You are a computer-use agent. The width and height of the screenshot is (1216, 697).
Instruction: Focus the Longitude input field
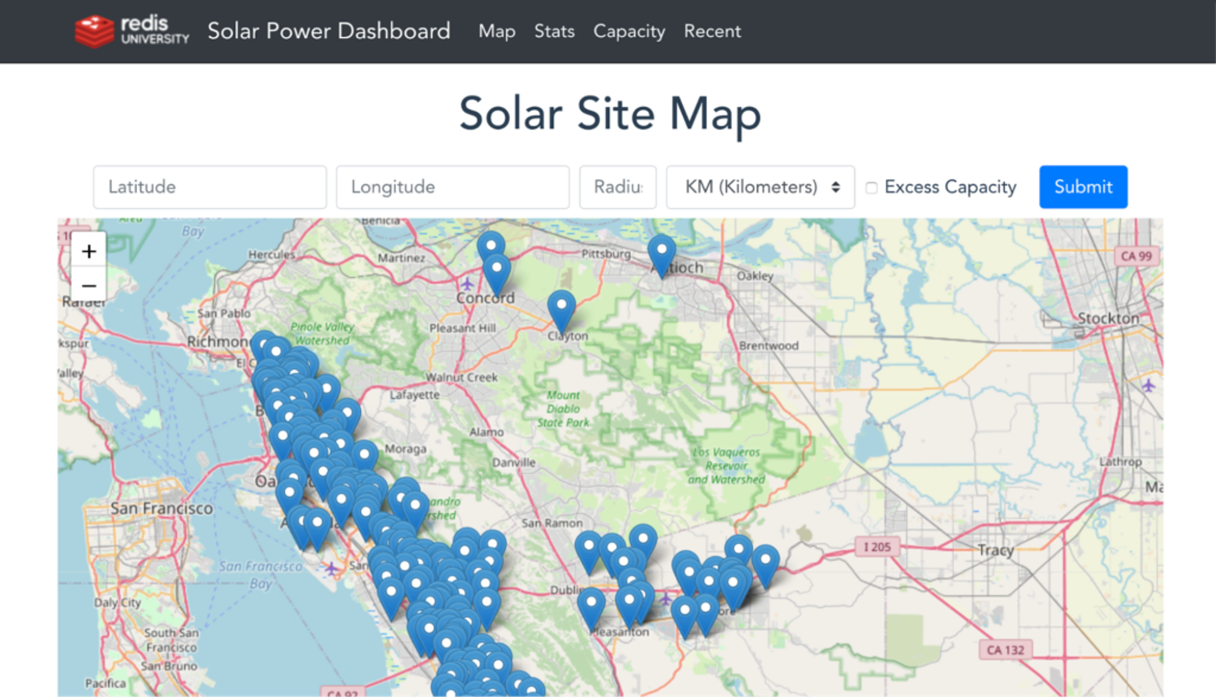pyautogui.click(x=453, y=187)
